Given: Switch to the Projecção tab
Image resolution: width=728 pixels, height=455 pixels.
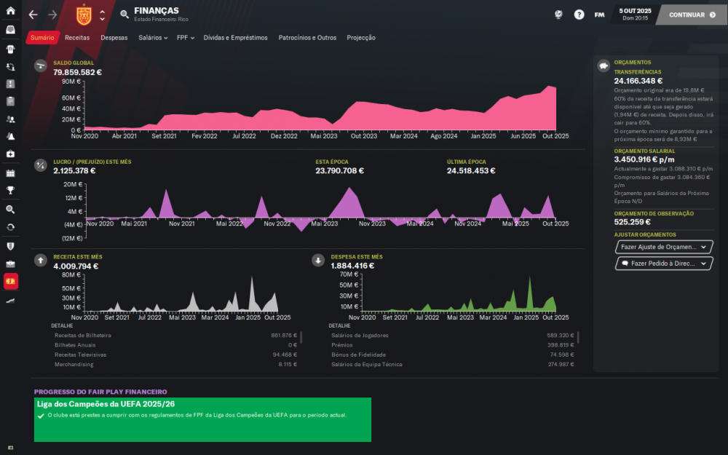Looking at the screenshot, I should (361, 38).
